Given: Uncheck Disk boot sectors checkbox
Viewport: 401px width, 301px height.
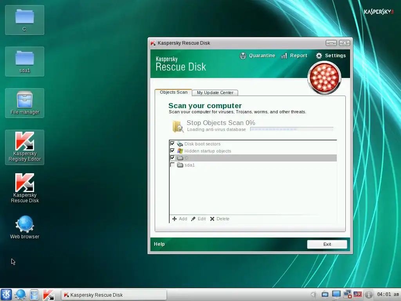Looking at the screenshot, I should (172, 143).
